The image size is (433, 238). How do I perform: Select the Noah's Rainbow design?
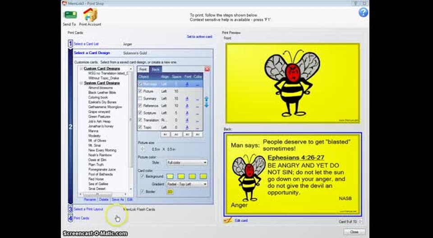point(100,155)
